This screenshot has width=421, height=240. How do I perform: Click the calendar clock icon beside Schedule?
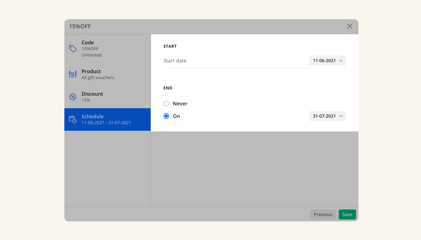tap(73, 119)
